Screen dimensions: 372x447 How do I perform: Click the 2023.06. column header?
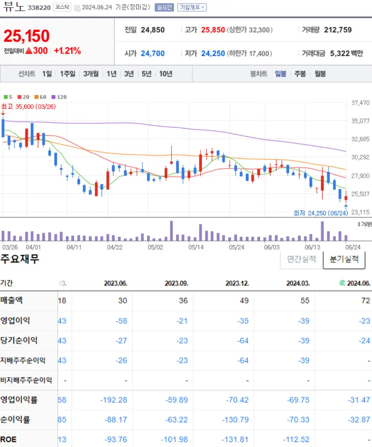point(116,283)
